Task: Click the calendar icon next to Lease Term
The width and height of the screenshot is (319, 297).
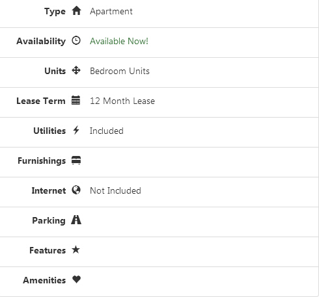Action: coord(76,100)
